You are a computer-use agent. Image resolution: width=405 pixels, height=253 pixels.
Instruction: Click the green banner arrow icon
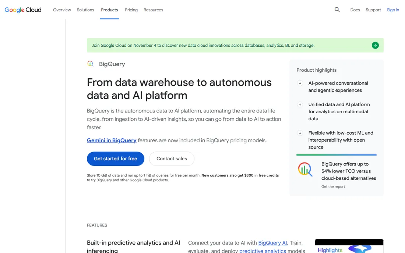click(x=375, y=45)
